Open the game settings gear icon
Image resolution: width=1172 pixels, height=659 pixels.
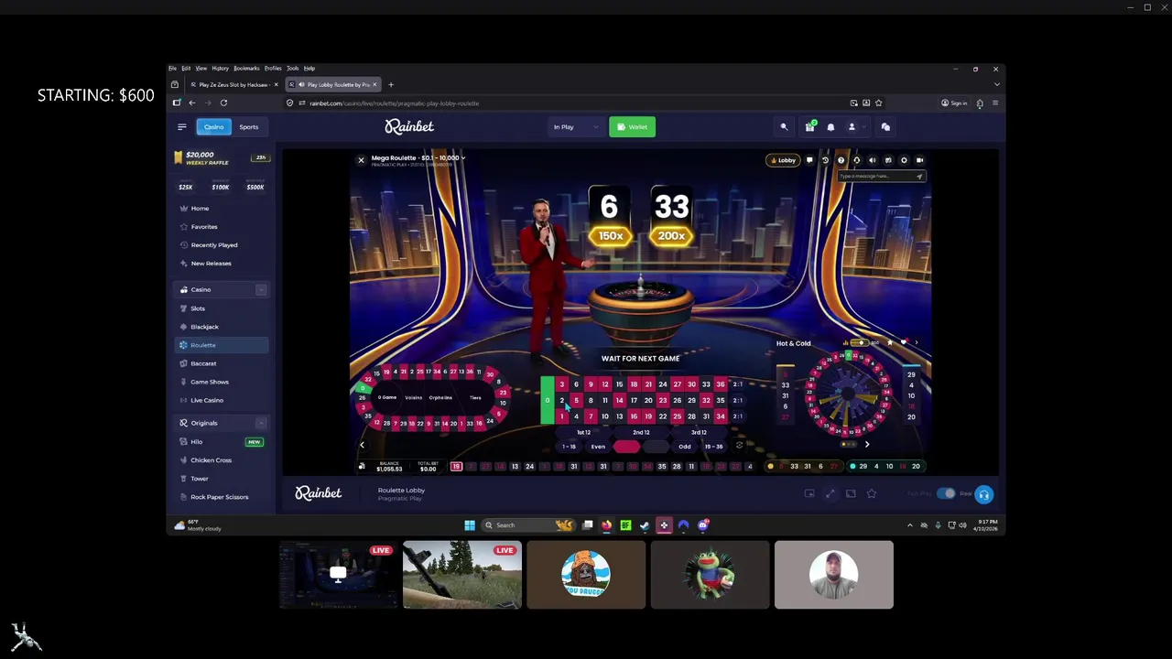[904, 160]
